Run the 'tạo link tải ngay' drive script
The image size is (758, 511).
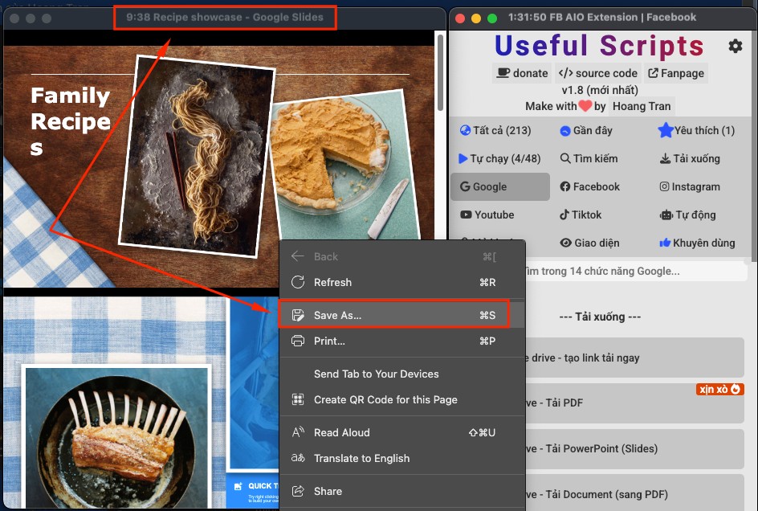pos(634,358)
